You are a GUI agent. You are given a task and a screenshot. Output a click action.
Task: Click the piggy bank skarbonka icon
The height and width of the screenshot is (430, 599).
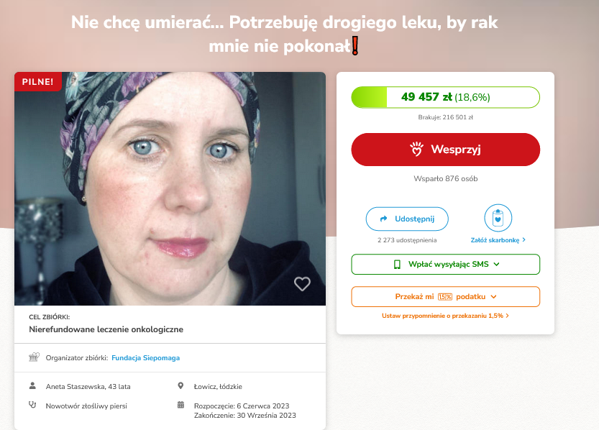[498, 218]
